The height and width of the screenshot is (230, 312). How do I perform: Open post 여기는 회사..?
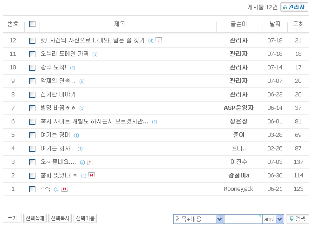point(57,149)
